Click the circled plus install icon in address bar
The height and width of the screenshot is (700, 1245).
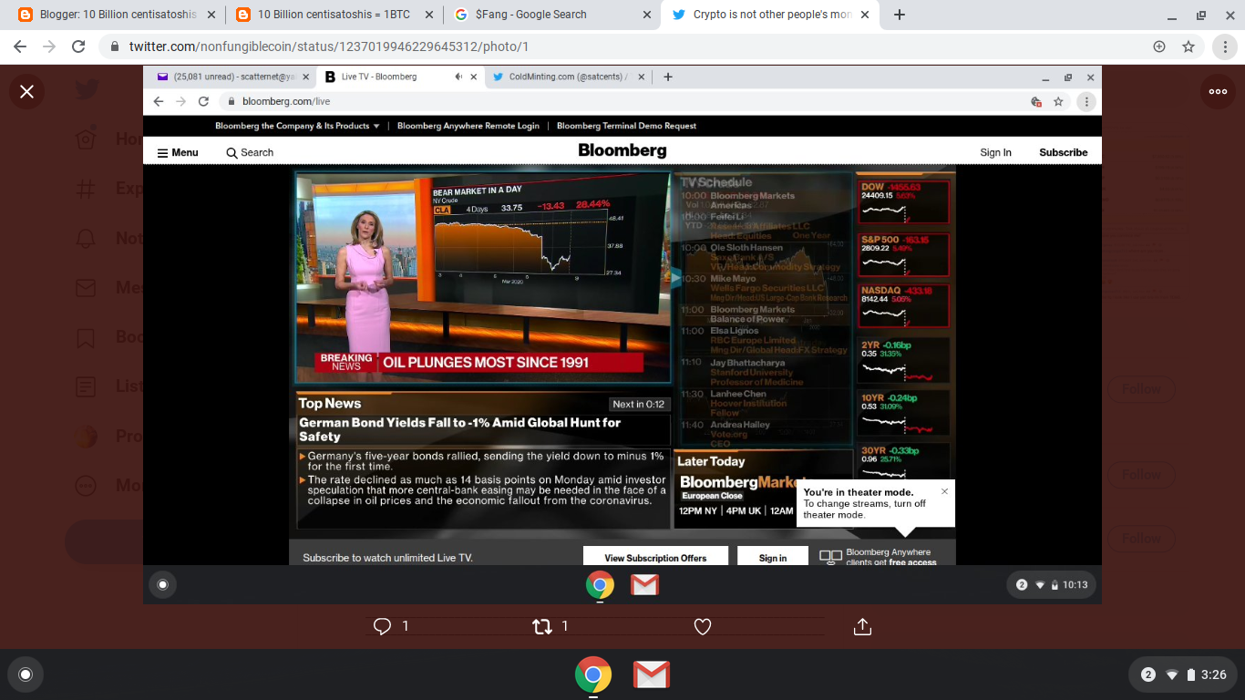pos(1159,46)
